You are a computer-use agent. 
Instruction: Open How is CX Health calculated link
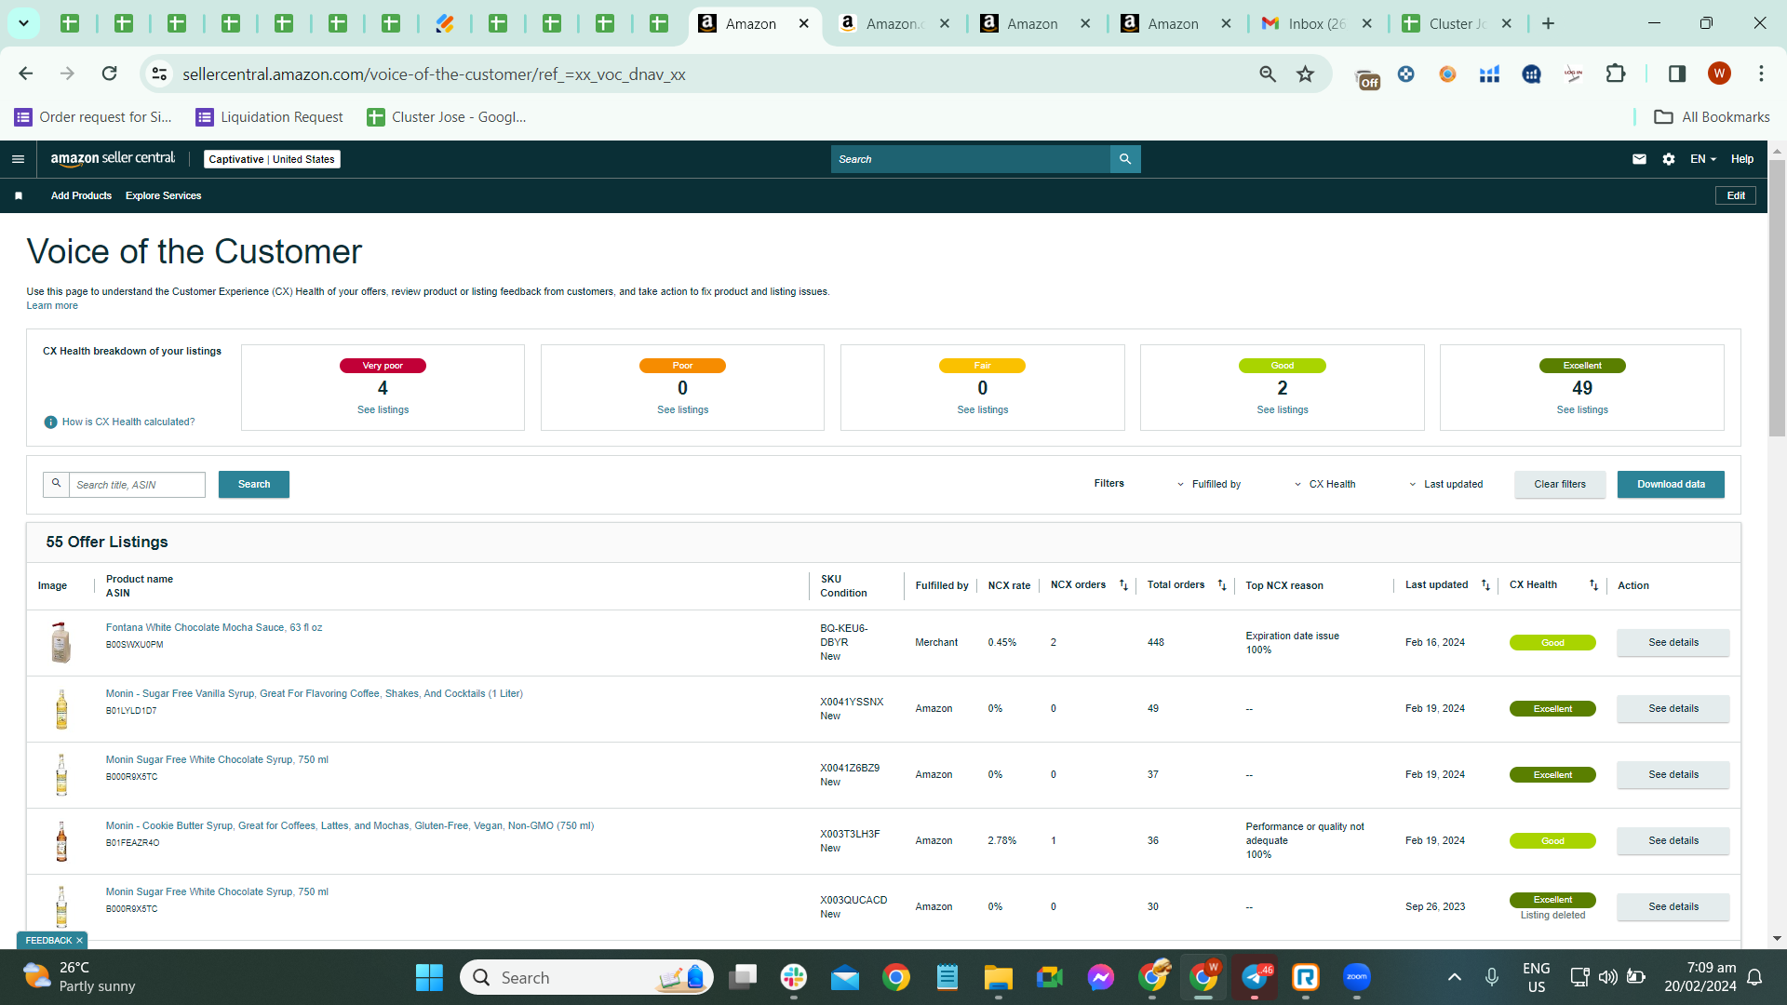point(128,422)
